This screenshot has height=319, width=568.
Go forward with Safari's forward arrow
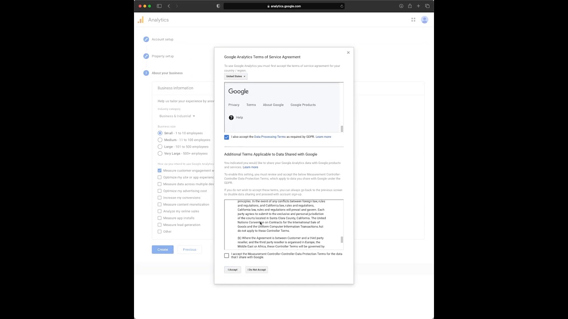[x=177, y=6]
